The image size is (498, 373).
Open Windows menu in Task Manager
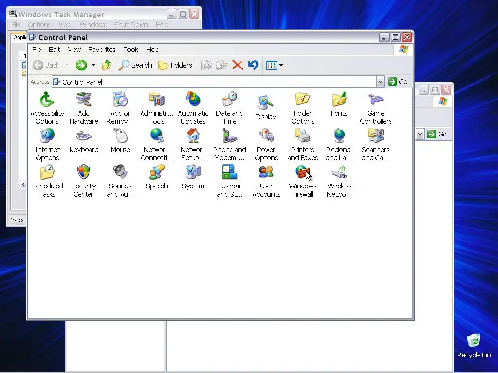(93, 25)
